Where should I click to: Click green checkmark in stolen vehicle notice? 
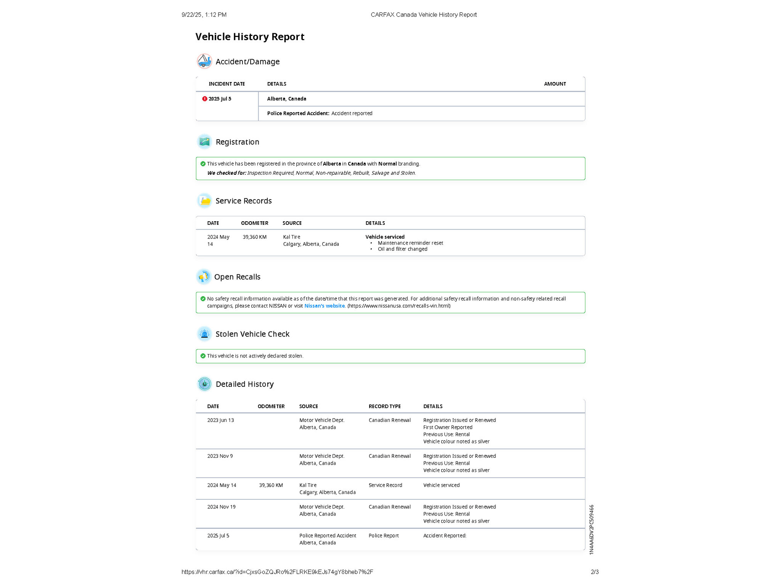point(203,356)
